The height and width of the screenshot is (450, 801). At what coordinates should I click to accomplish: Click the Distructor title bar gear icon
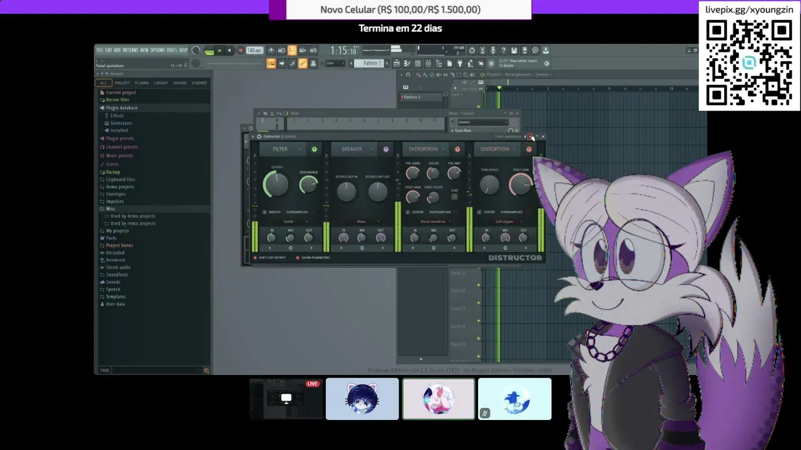tap(259, 136)
